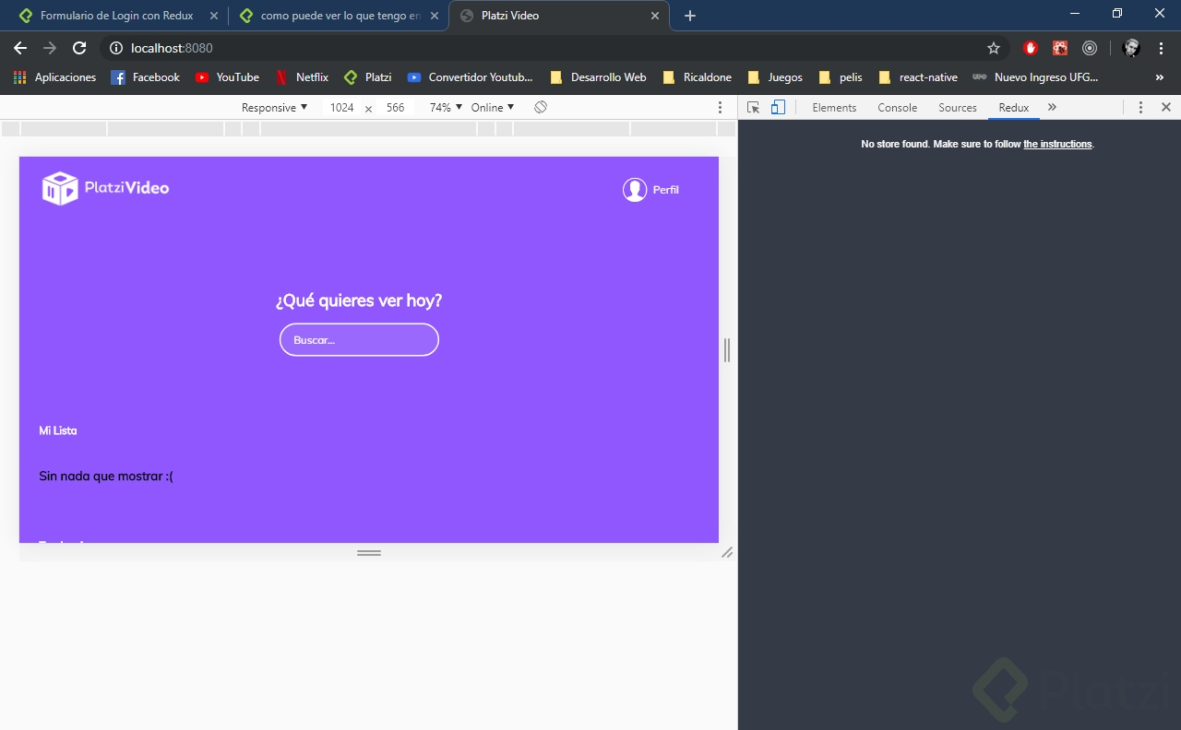The image size is (1181, 730).
Task: Click the '¿Qué quieres ver hoy?' heading
Action: [x=359, y=300]
